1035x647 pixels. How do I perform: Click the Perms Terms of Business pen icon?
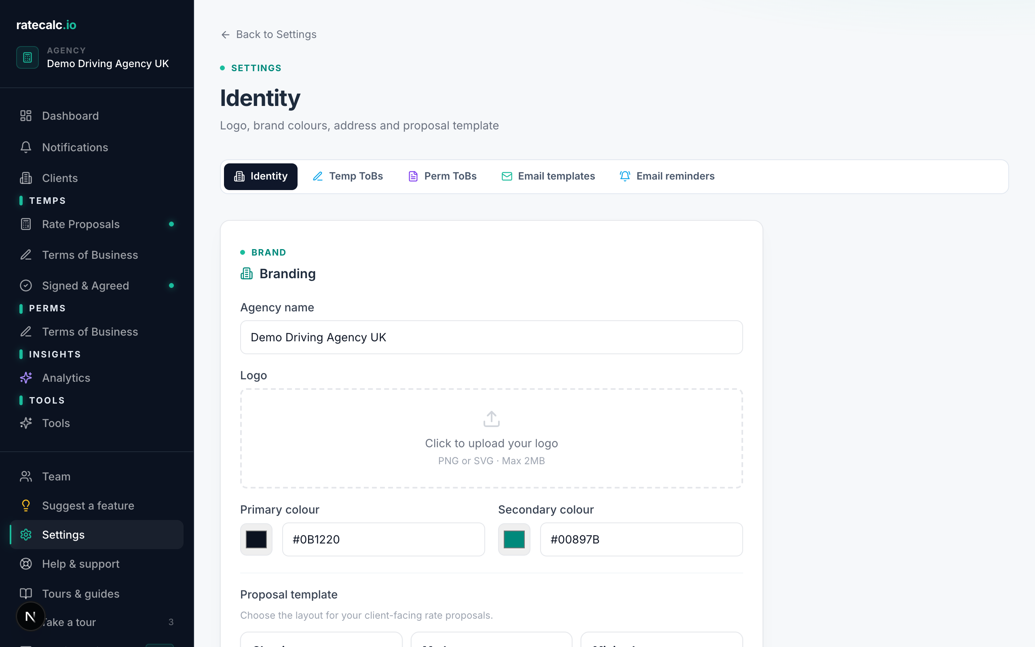[x=25, y=332]
